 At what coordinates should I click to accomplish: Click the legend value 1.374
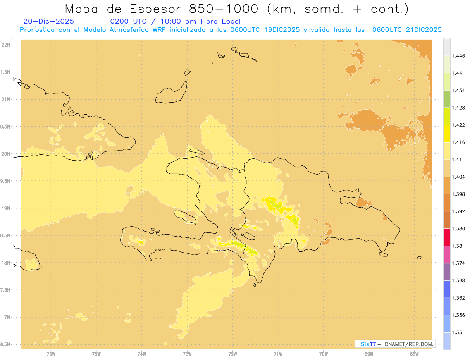(459, 263)
